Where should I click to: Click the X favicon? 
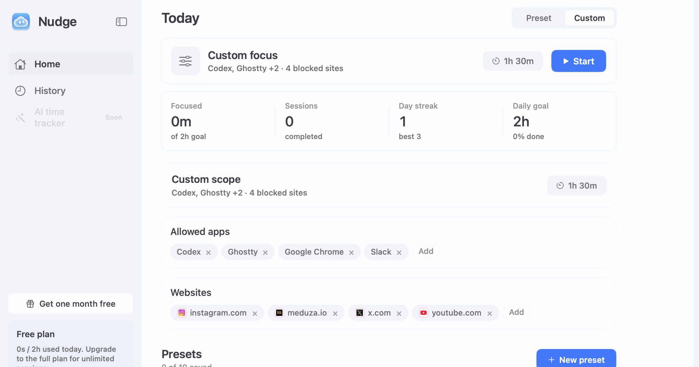pos(360,313)
